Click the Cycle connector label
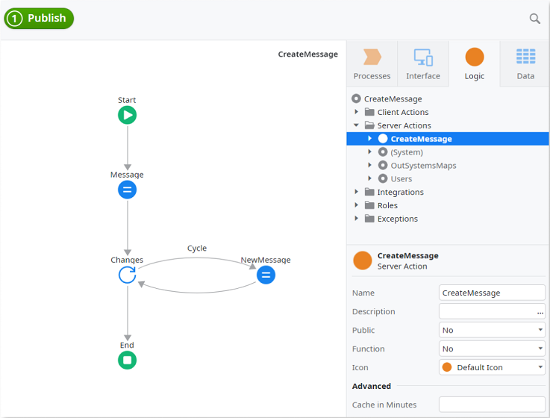The image size is (550, 418). pyautogui.click(x=197, y=248)
